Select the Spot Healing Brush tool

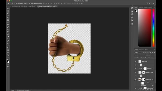pyautogui.click(x=8, y=25)
